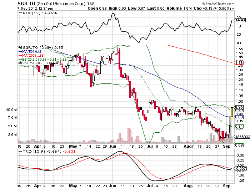Click the '0.69 - 0.81 - 0.93' Bollinger values
This screenshot has height=189, width=250.
pyautogui.click(x=53, y=59)
